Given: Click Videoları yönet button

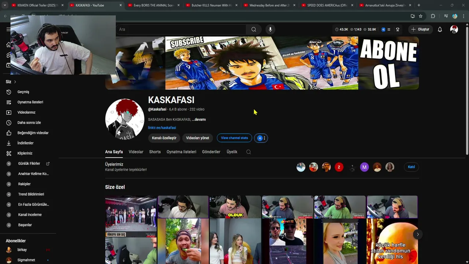Looking at the screenshot, I should [197, 138].
